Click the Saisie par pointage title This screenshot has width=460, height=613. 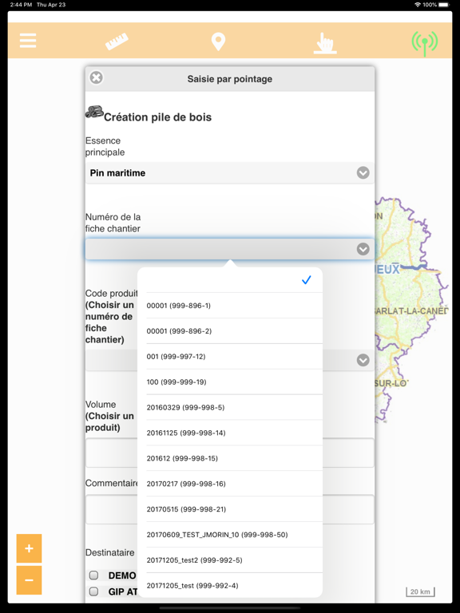click(230, 79)
